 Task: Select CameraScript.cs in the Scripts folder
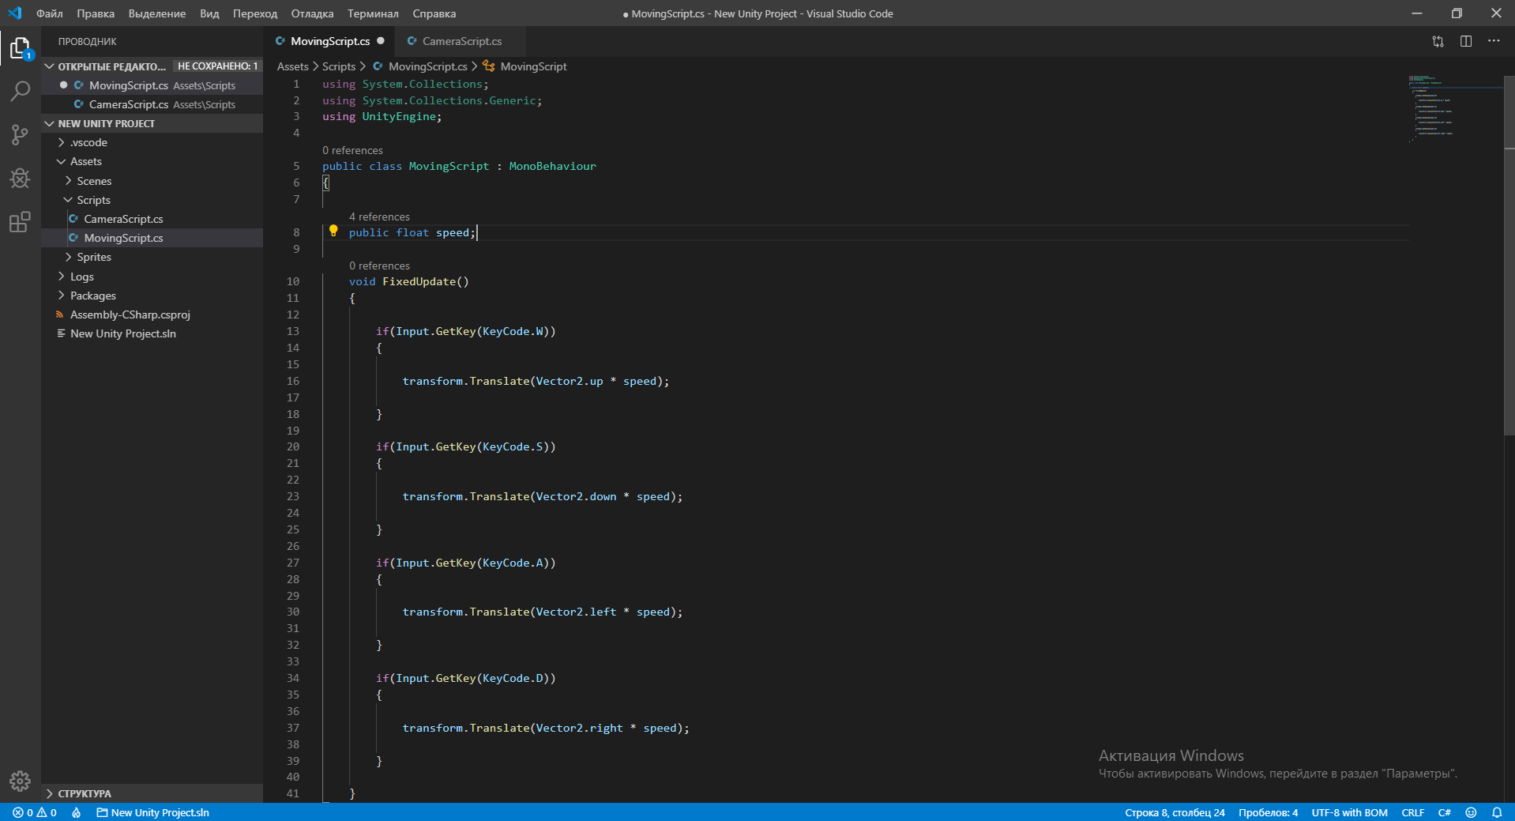click(x=152, y=219)
